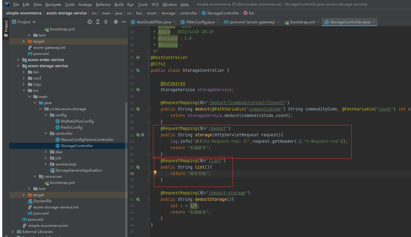This screenshot has width=411, height=237.
Task: Select ecom-storage-service.iml file
Action: click(x=53, y=207)
